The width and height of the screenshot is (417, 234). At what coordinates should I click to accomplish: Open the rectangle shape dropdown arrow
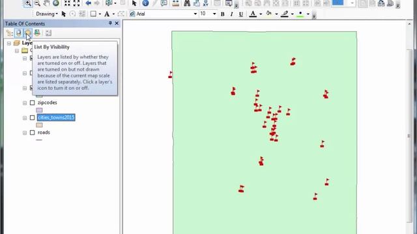click(100, 14)
